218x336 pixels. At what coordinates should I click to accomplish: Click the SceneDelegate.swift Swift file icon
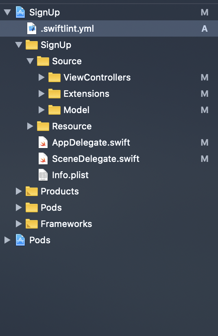[x=43, y=159]
